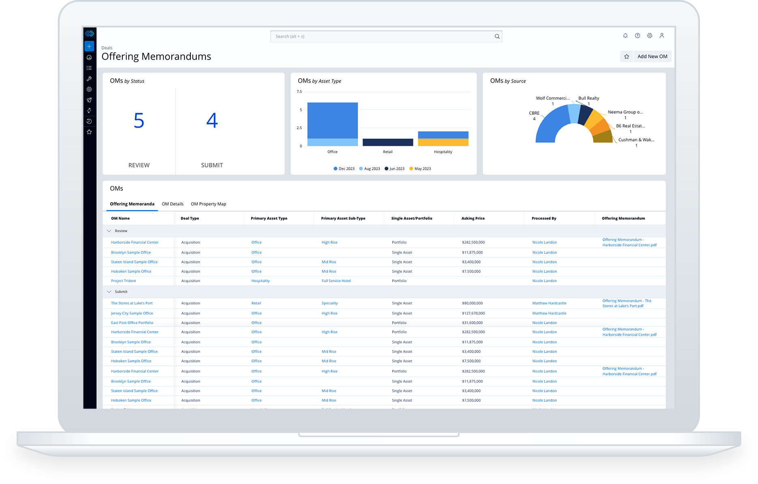Collapse the Submit group chevron

click(x=109, y=291)
